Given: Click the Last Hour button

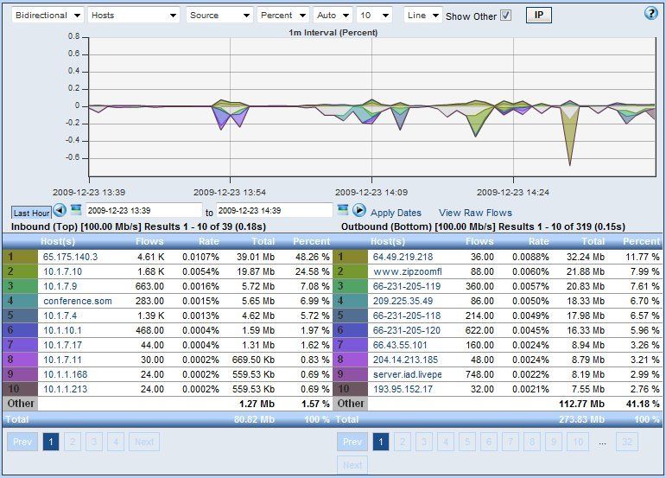Looking at the screenshot, I should click(31, 213).
